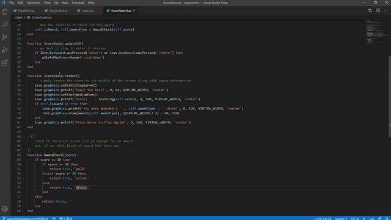Click the errors and warnings count in status bar
391x220 pixels.
coord(66,218)
